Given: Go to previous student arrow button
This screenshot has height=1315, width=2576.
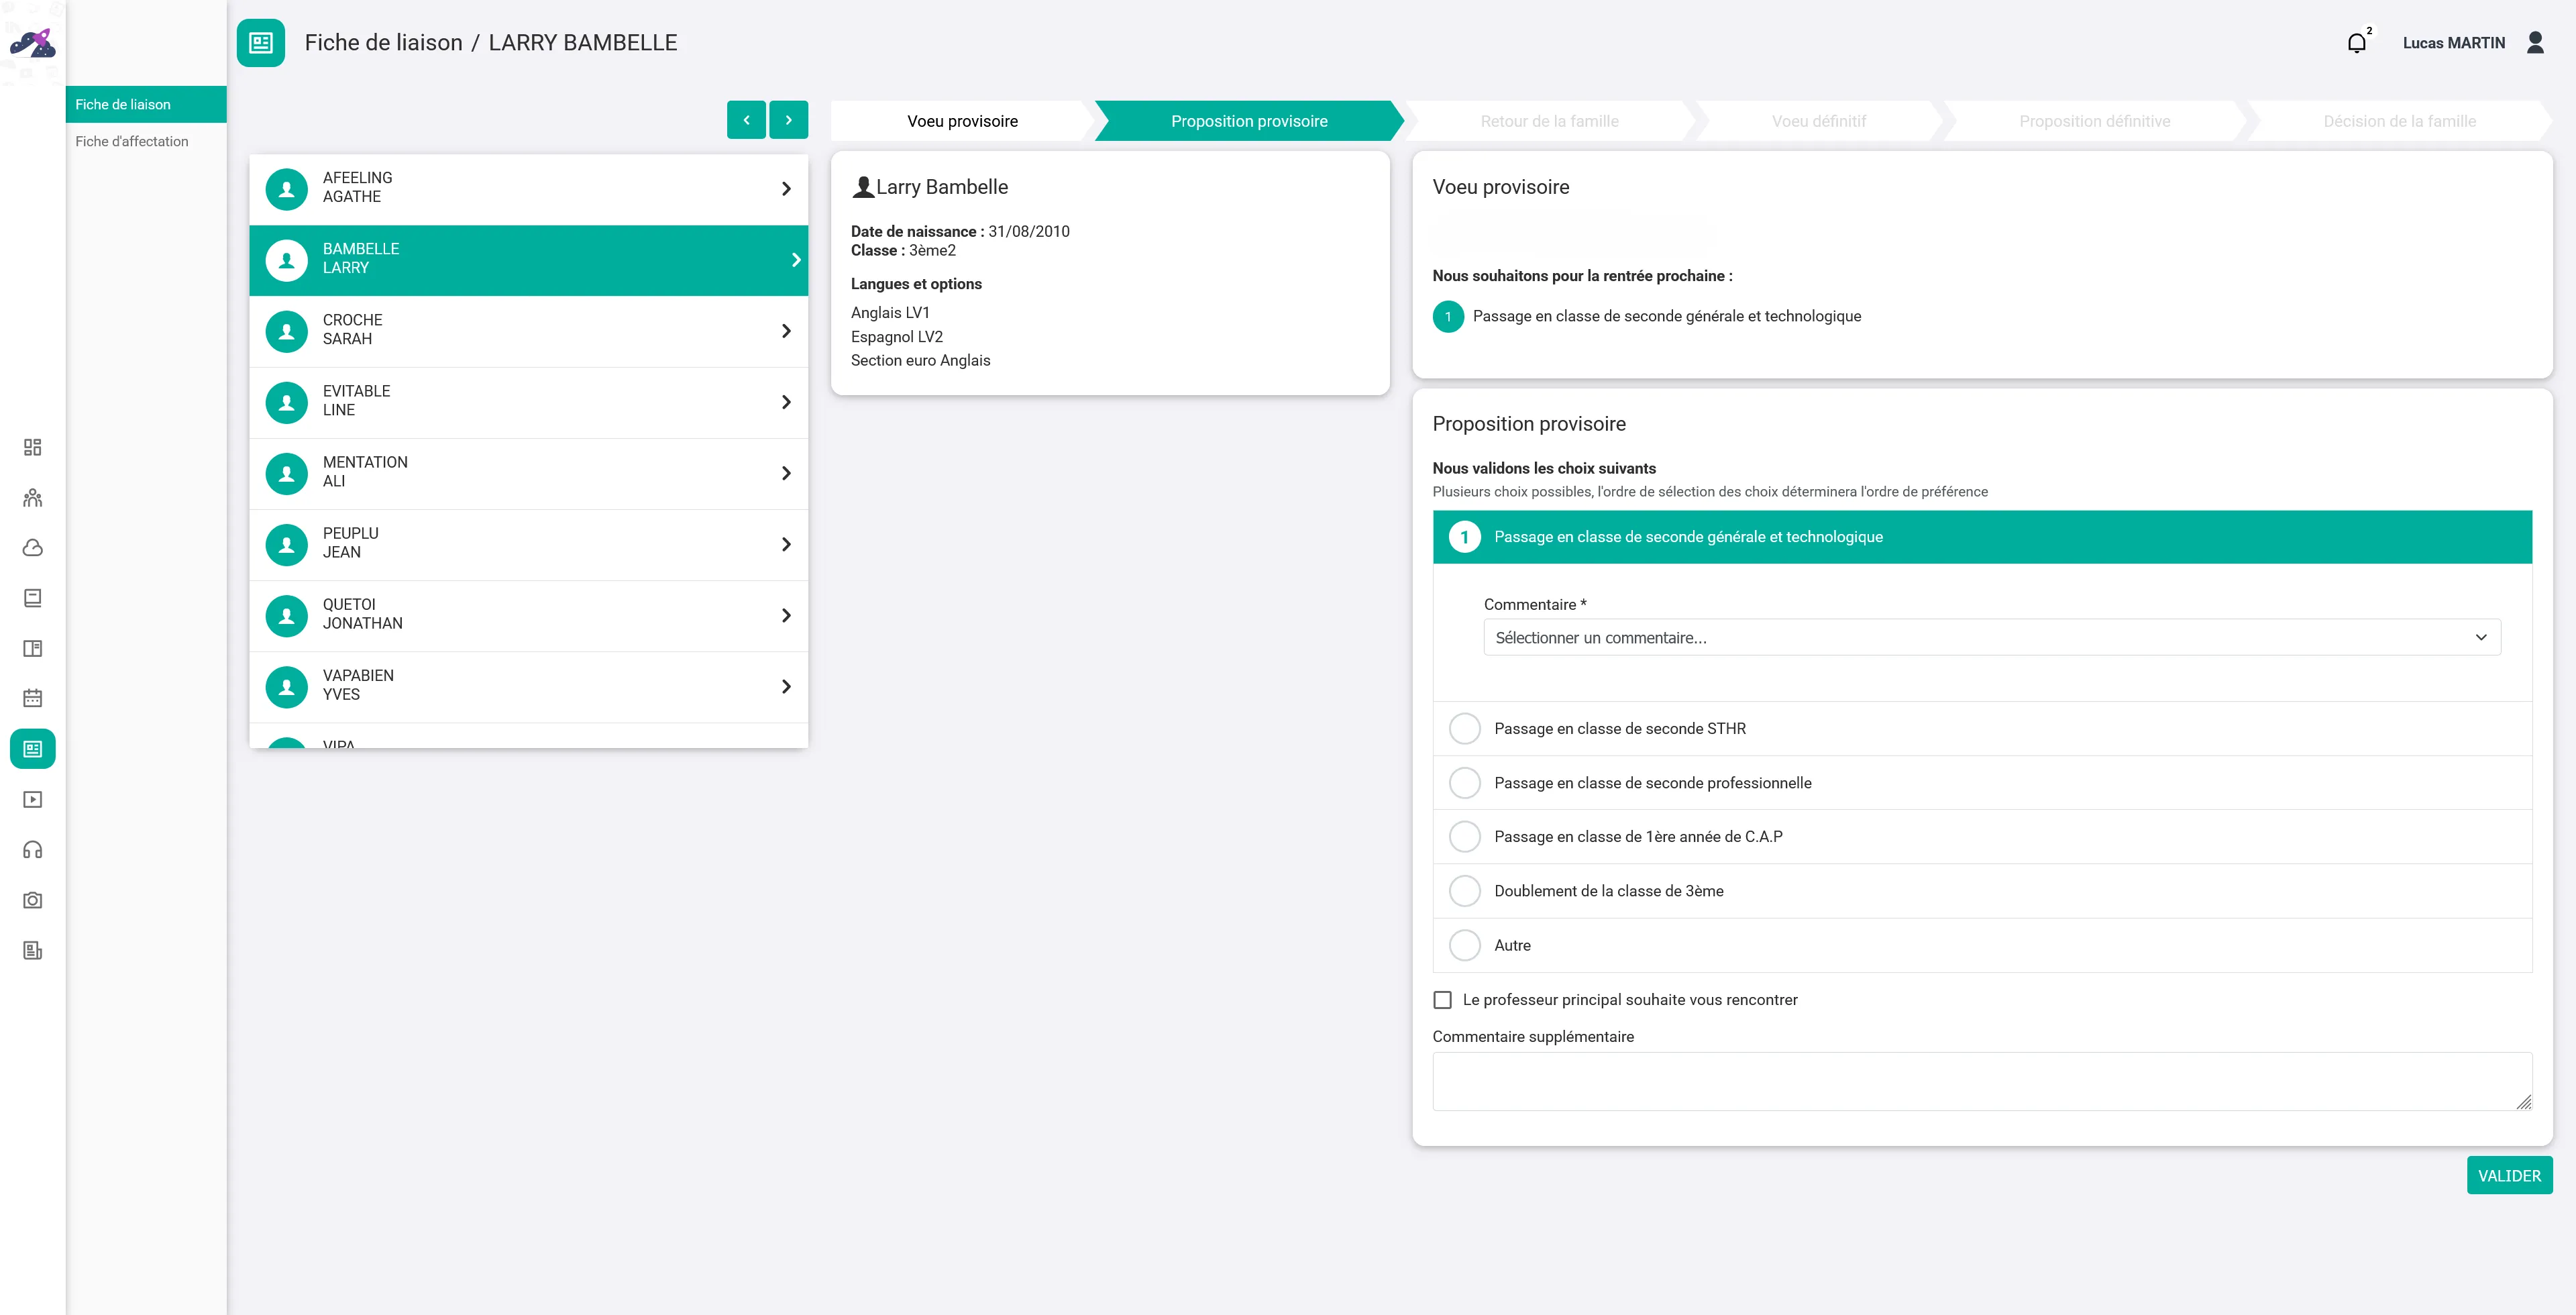Looking at the screenshot, I should (x=746, y=120).
